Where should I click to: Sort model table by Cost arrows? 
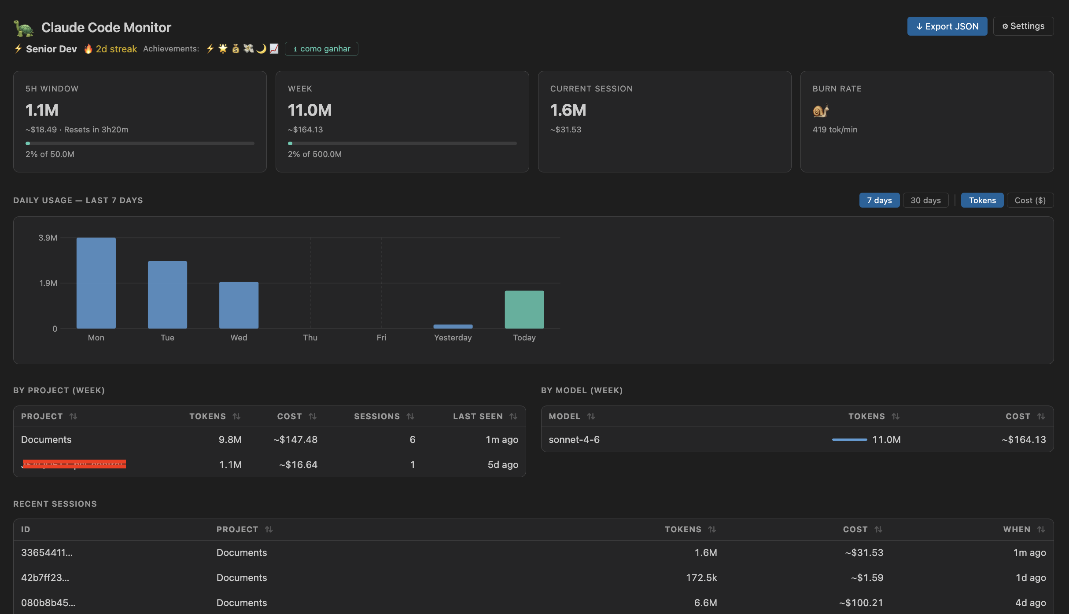1041,417
